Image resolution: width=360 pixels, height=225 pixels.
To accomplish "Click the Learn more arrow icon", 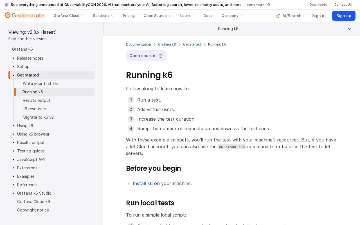I will 269,5.
